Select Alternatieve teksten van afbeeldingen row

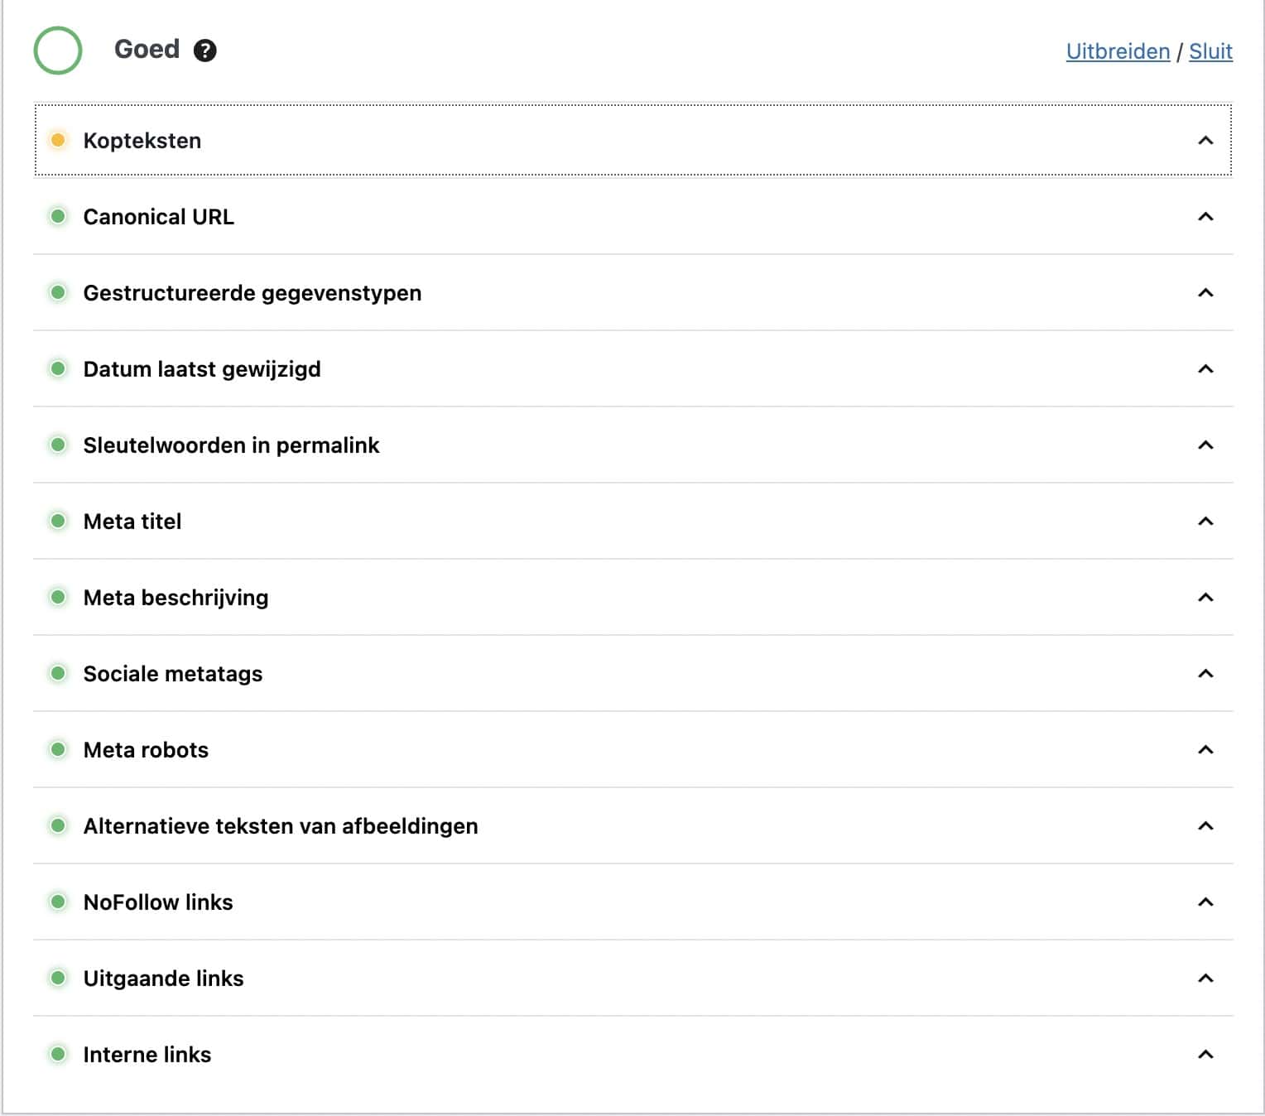pos(633,825)
